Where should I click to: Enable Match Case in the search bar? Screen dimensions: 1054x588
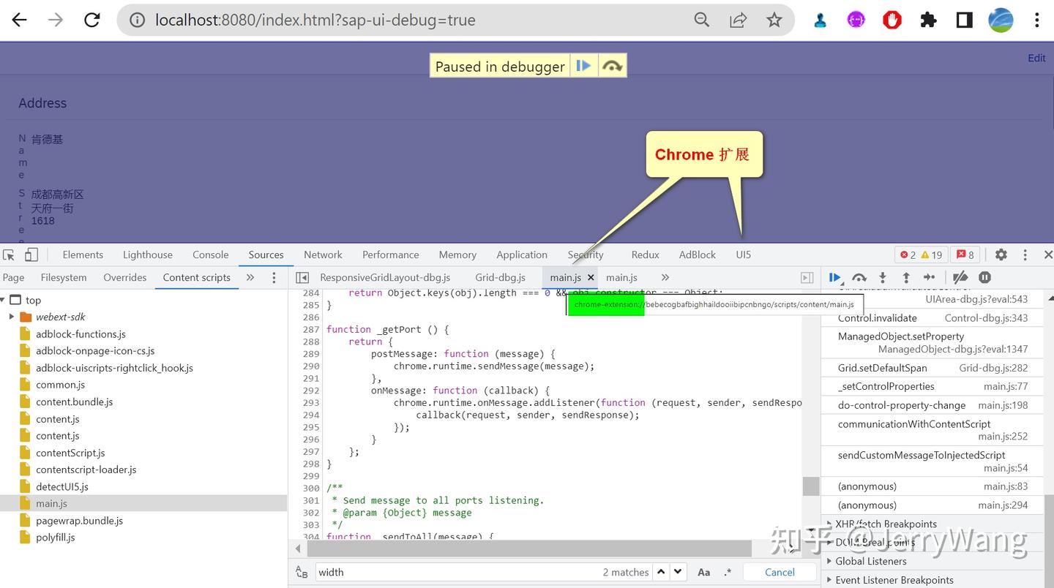tap(703, 572)
